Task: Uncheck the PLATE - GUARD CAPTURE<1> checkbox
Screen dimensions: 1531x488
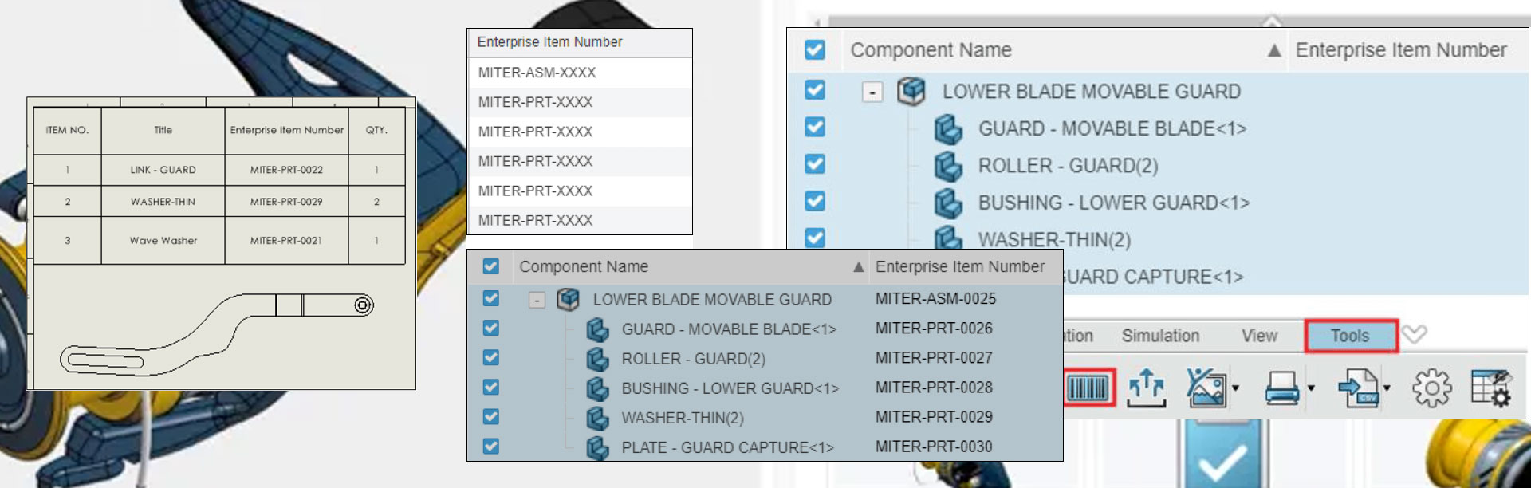Action: click(491, 447)
